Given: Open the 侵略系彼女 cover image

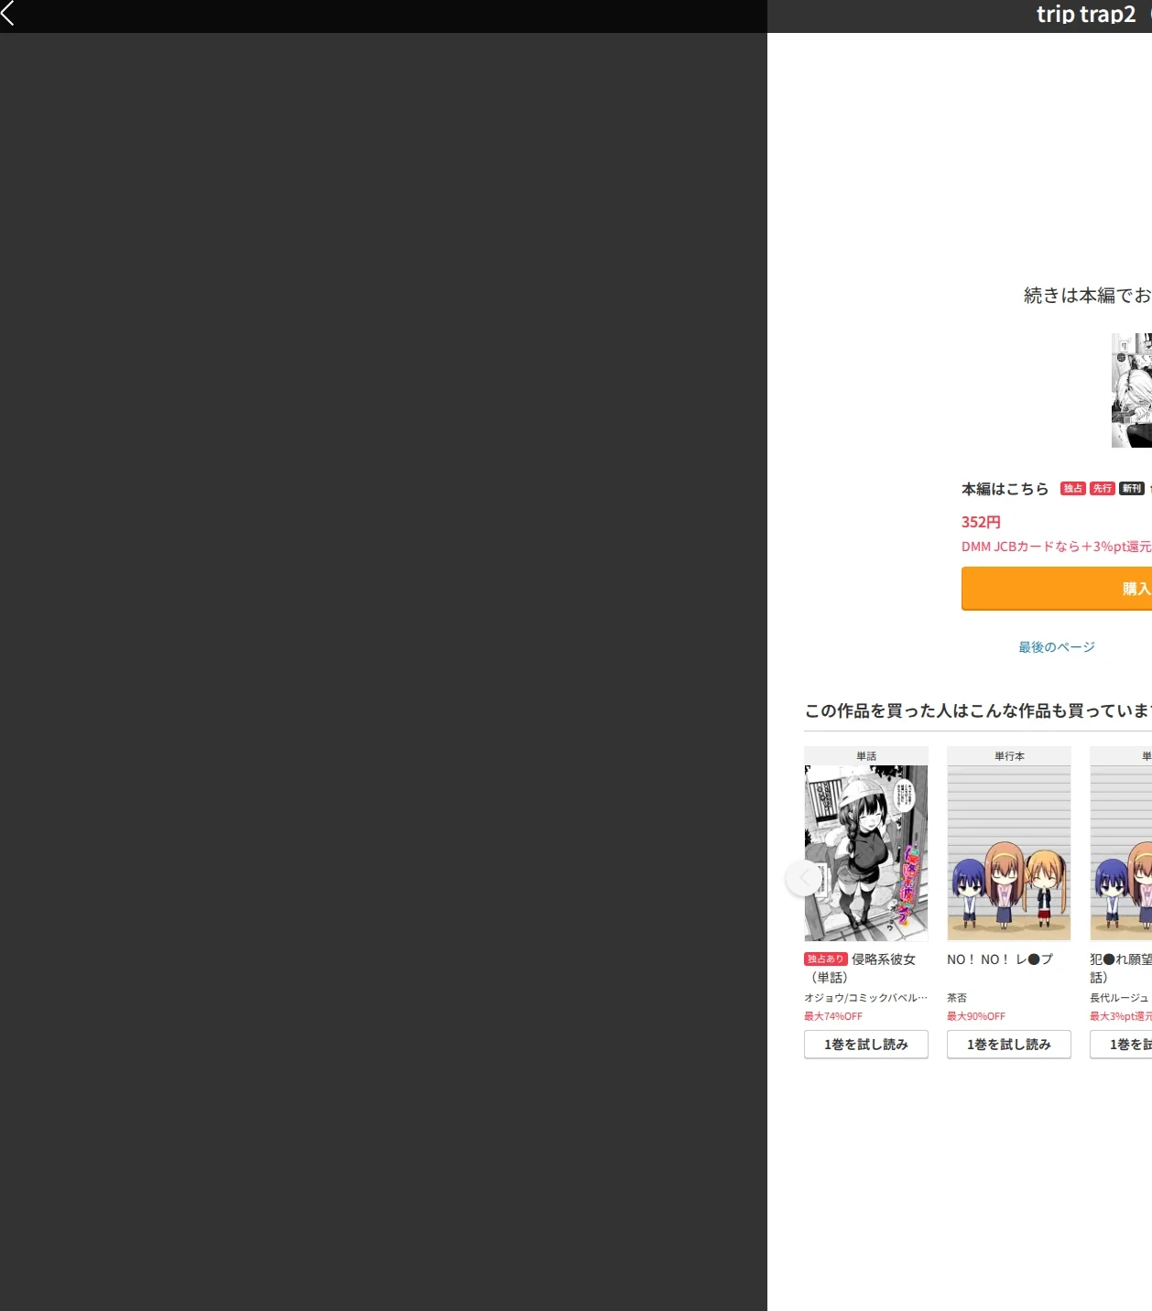Looking at the screenshot, I should tap(866, 853).
